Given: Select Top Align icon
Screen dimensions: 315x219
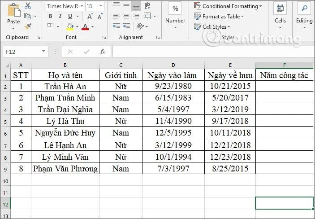Looking at the screenshot, I should 117,6.
